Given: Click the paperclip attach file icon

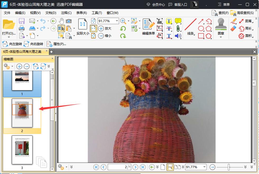Looking at the screenshot, I should pyautogui.click(x=178, y=28).
